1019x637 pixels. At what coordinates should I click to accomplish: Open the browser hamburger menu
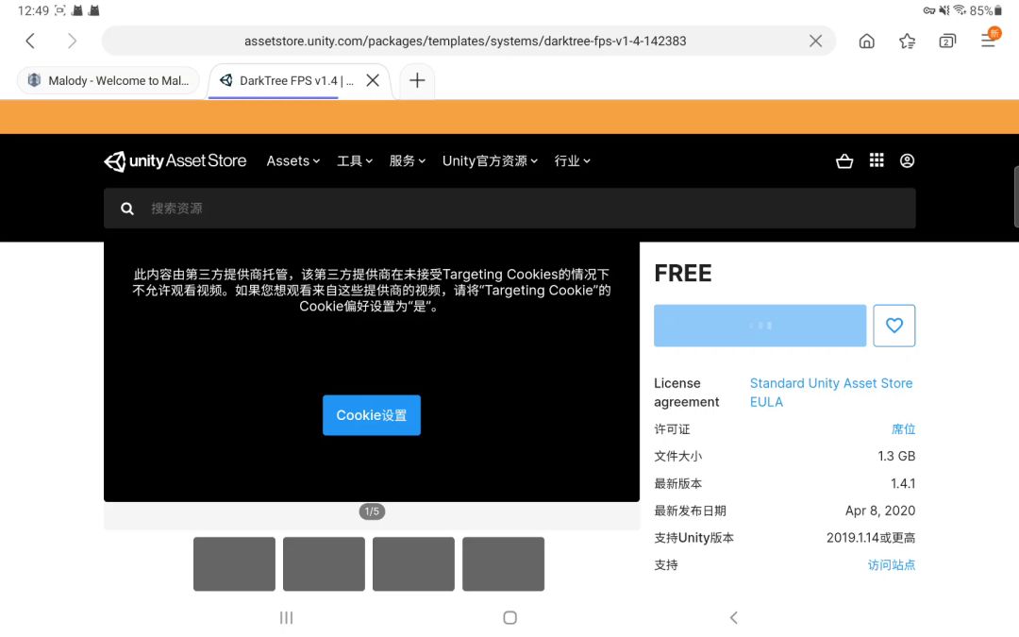click(989, 41)
